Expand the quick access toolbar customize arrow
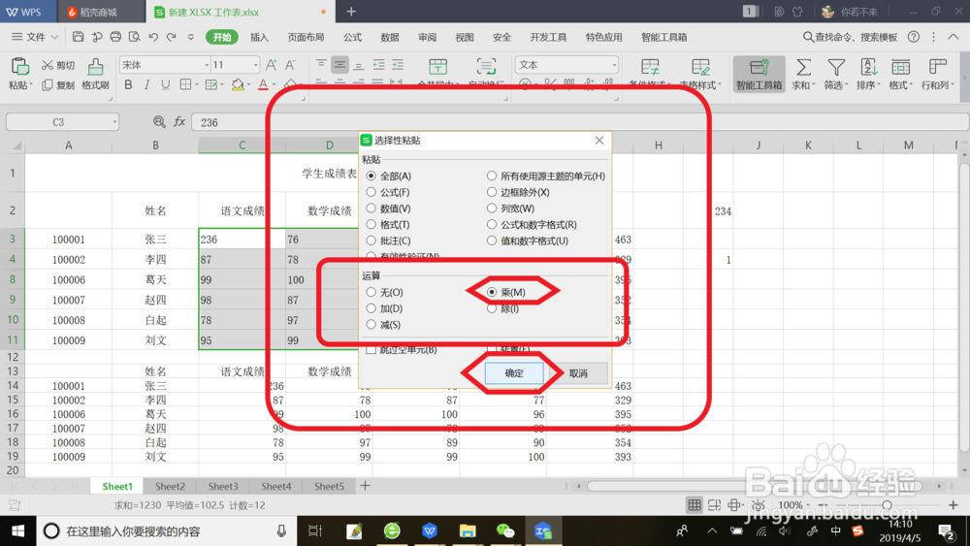This screenshot has width=970, height=546. 190,37
